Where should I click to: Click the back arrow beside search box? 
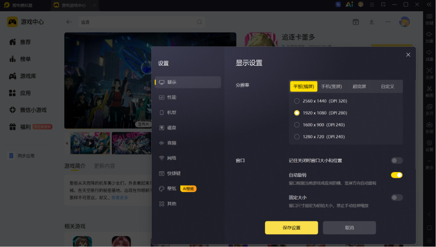tap(69, 22)
